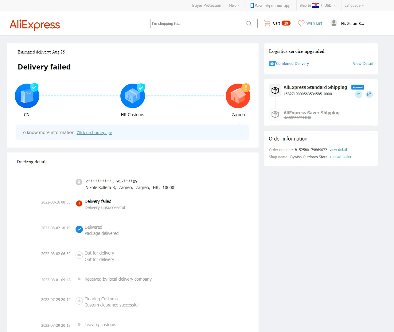Click tracking number 15827190005635345810000
This screenshot has width=394, height=332.
(x=308, y=94)
